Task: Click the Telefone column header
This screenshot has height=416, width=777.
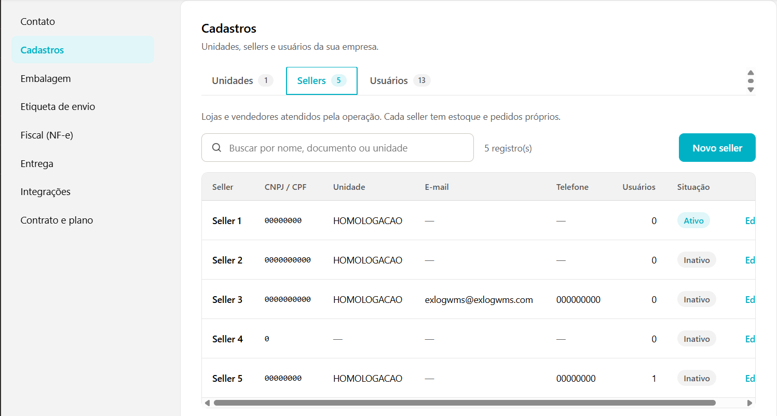Action: click(x=572, y=187)
